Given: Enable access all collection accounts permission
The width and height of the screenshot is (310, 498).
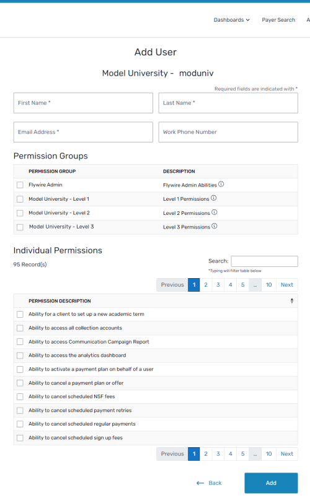Looking at the screenshot, I should click(x=20, y=328).
